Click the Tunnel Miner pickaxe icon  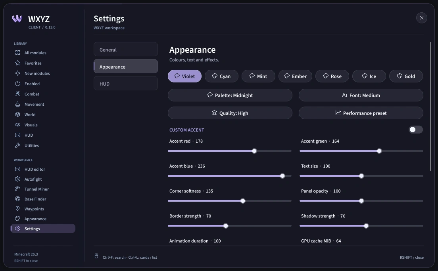[17, 189]
